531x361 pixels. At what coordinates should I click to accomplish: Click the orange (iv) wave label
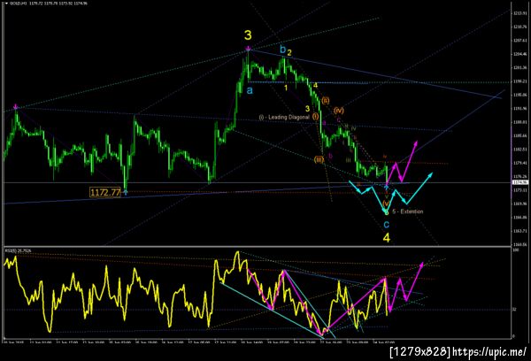tap(339, 110)
